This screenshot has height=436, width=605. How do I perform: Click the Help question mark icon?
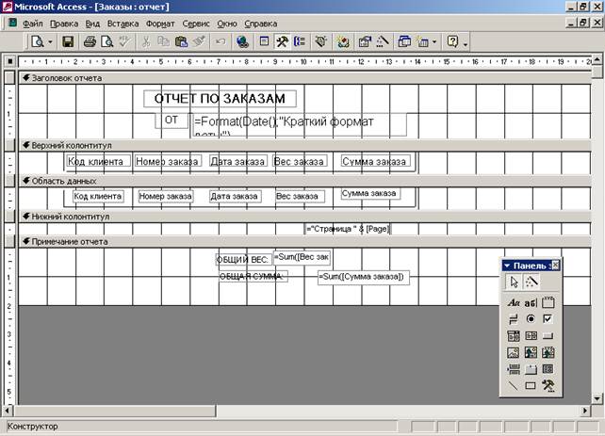[x=452, y=41]
